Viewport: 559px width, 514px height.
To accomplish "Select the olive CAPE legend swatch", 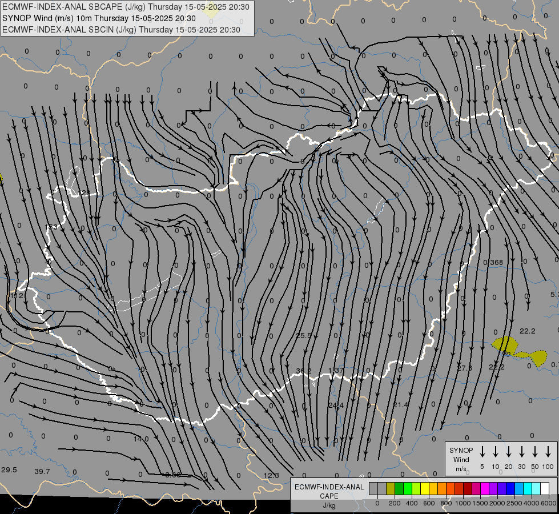I will coord(391,489).
